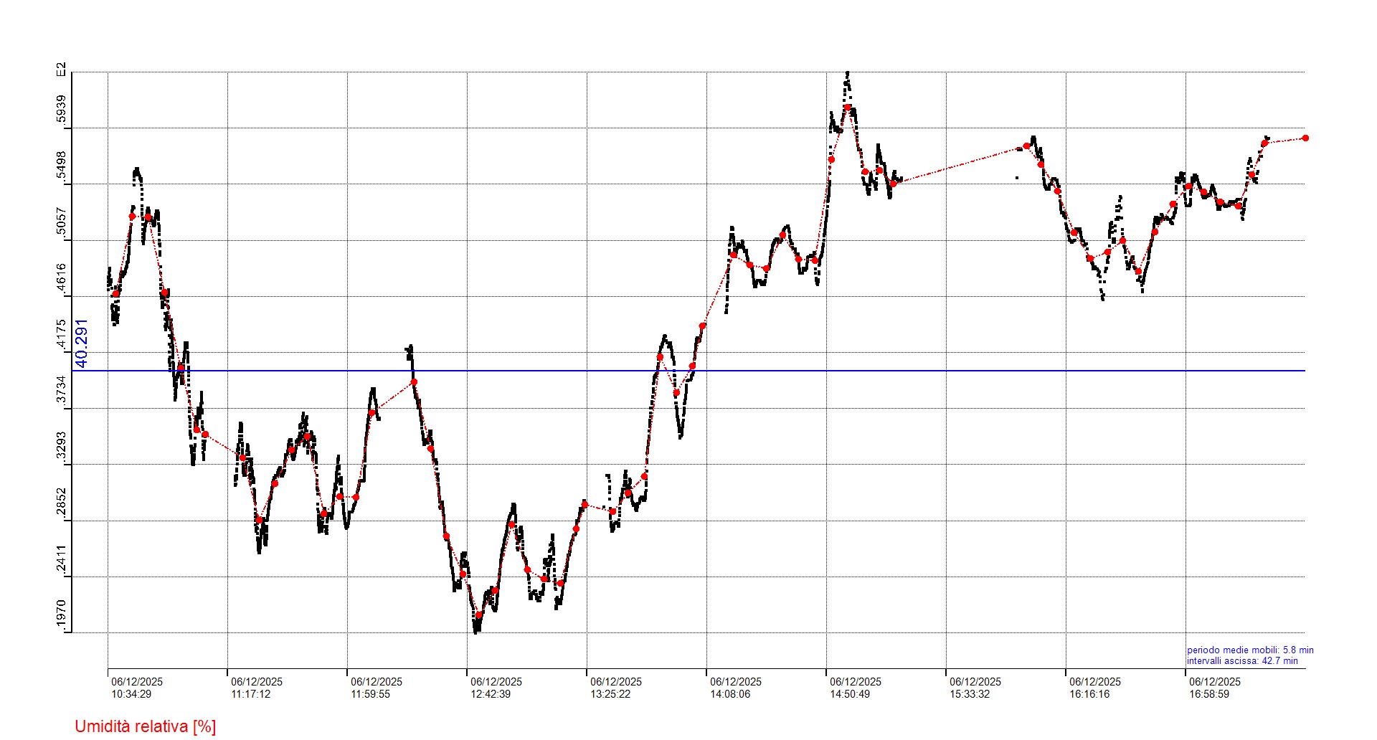Viewport: 1377px width, 740px height.
Task: Click the last red data point at far right
Action: [x=1305, y=138]
